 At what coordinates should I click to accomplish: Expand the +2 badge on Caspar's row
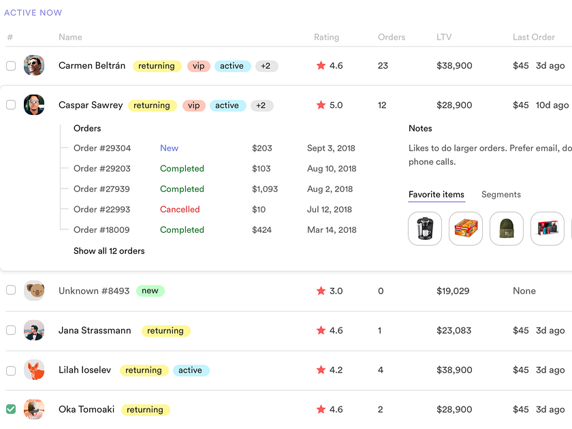pos(261,105)
